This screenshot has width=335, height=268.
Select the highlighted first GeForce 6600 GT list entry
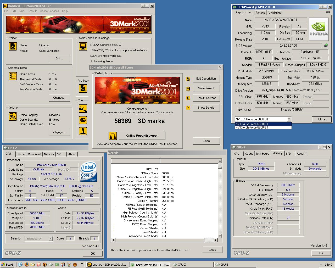click(263, 124)
